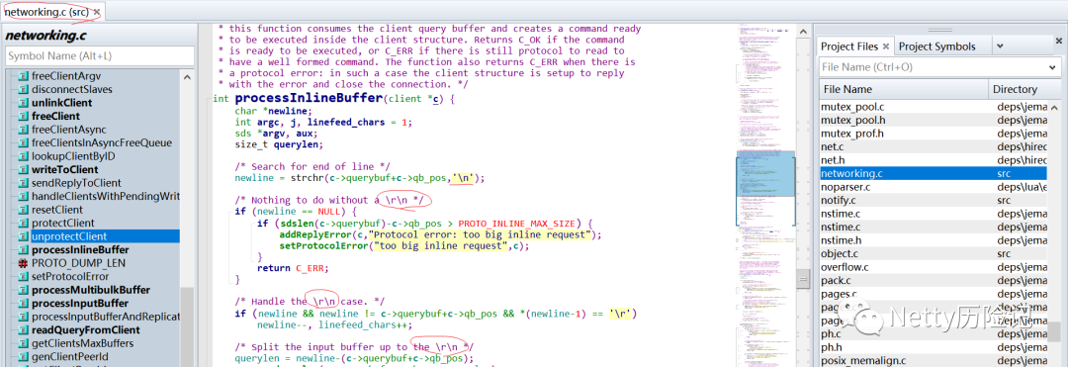The height and width of the screenshot is (367, 1068).
Task: Click the file list scrollbar up arrow
Action: (1054, 108)
